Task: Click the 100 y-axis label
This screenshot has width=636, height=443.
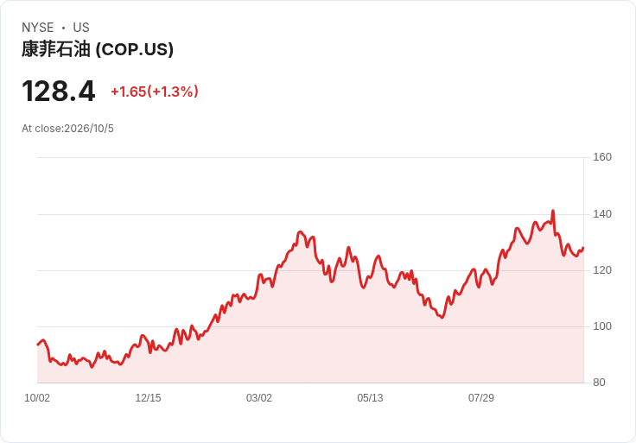Action: coord(602,326)
